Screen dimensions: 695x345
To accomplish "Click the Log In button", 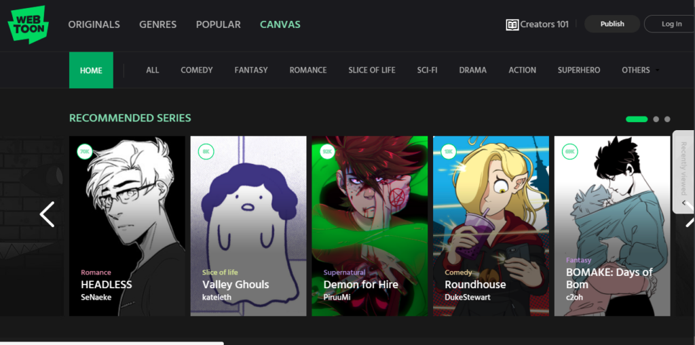I will point(671,24).
